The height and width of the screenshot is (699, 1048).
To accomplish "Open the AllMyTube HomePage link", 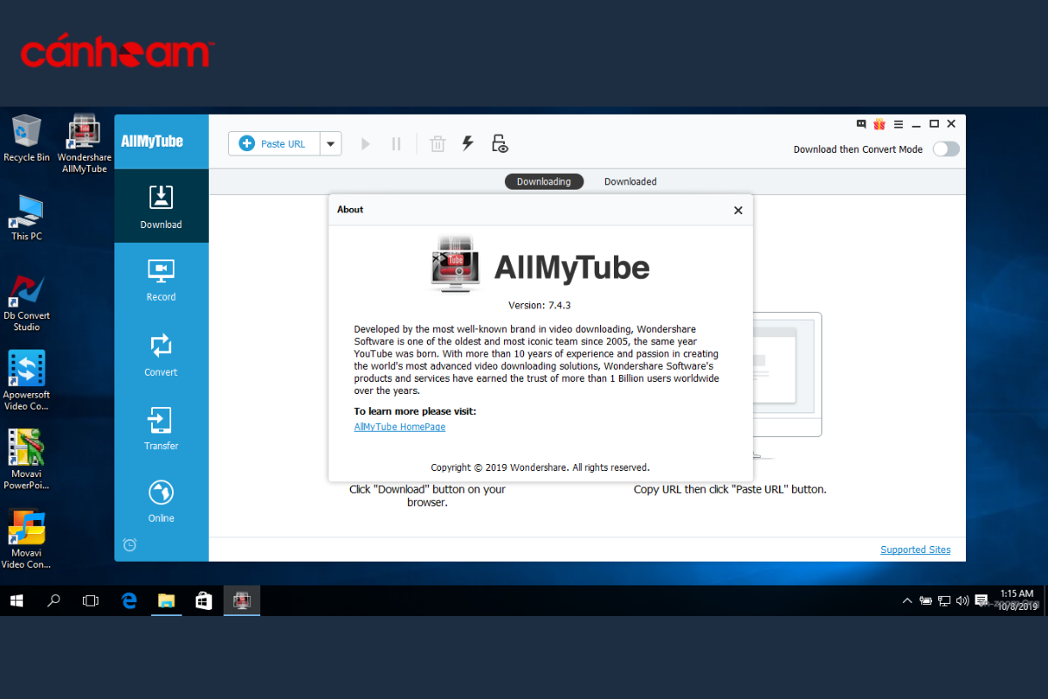I will [x=400, y=426].
